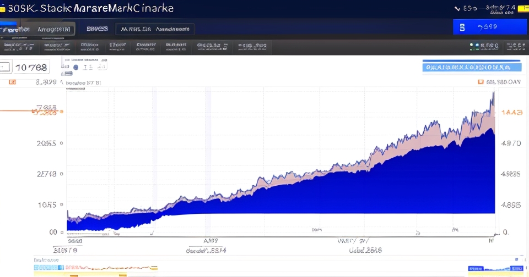Click the yellow app icon in title bar
The height and width of the screenshot is (277, 529).
coord(2,8)
